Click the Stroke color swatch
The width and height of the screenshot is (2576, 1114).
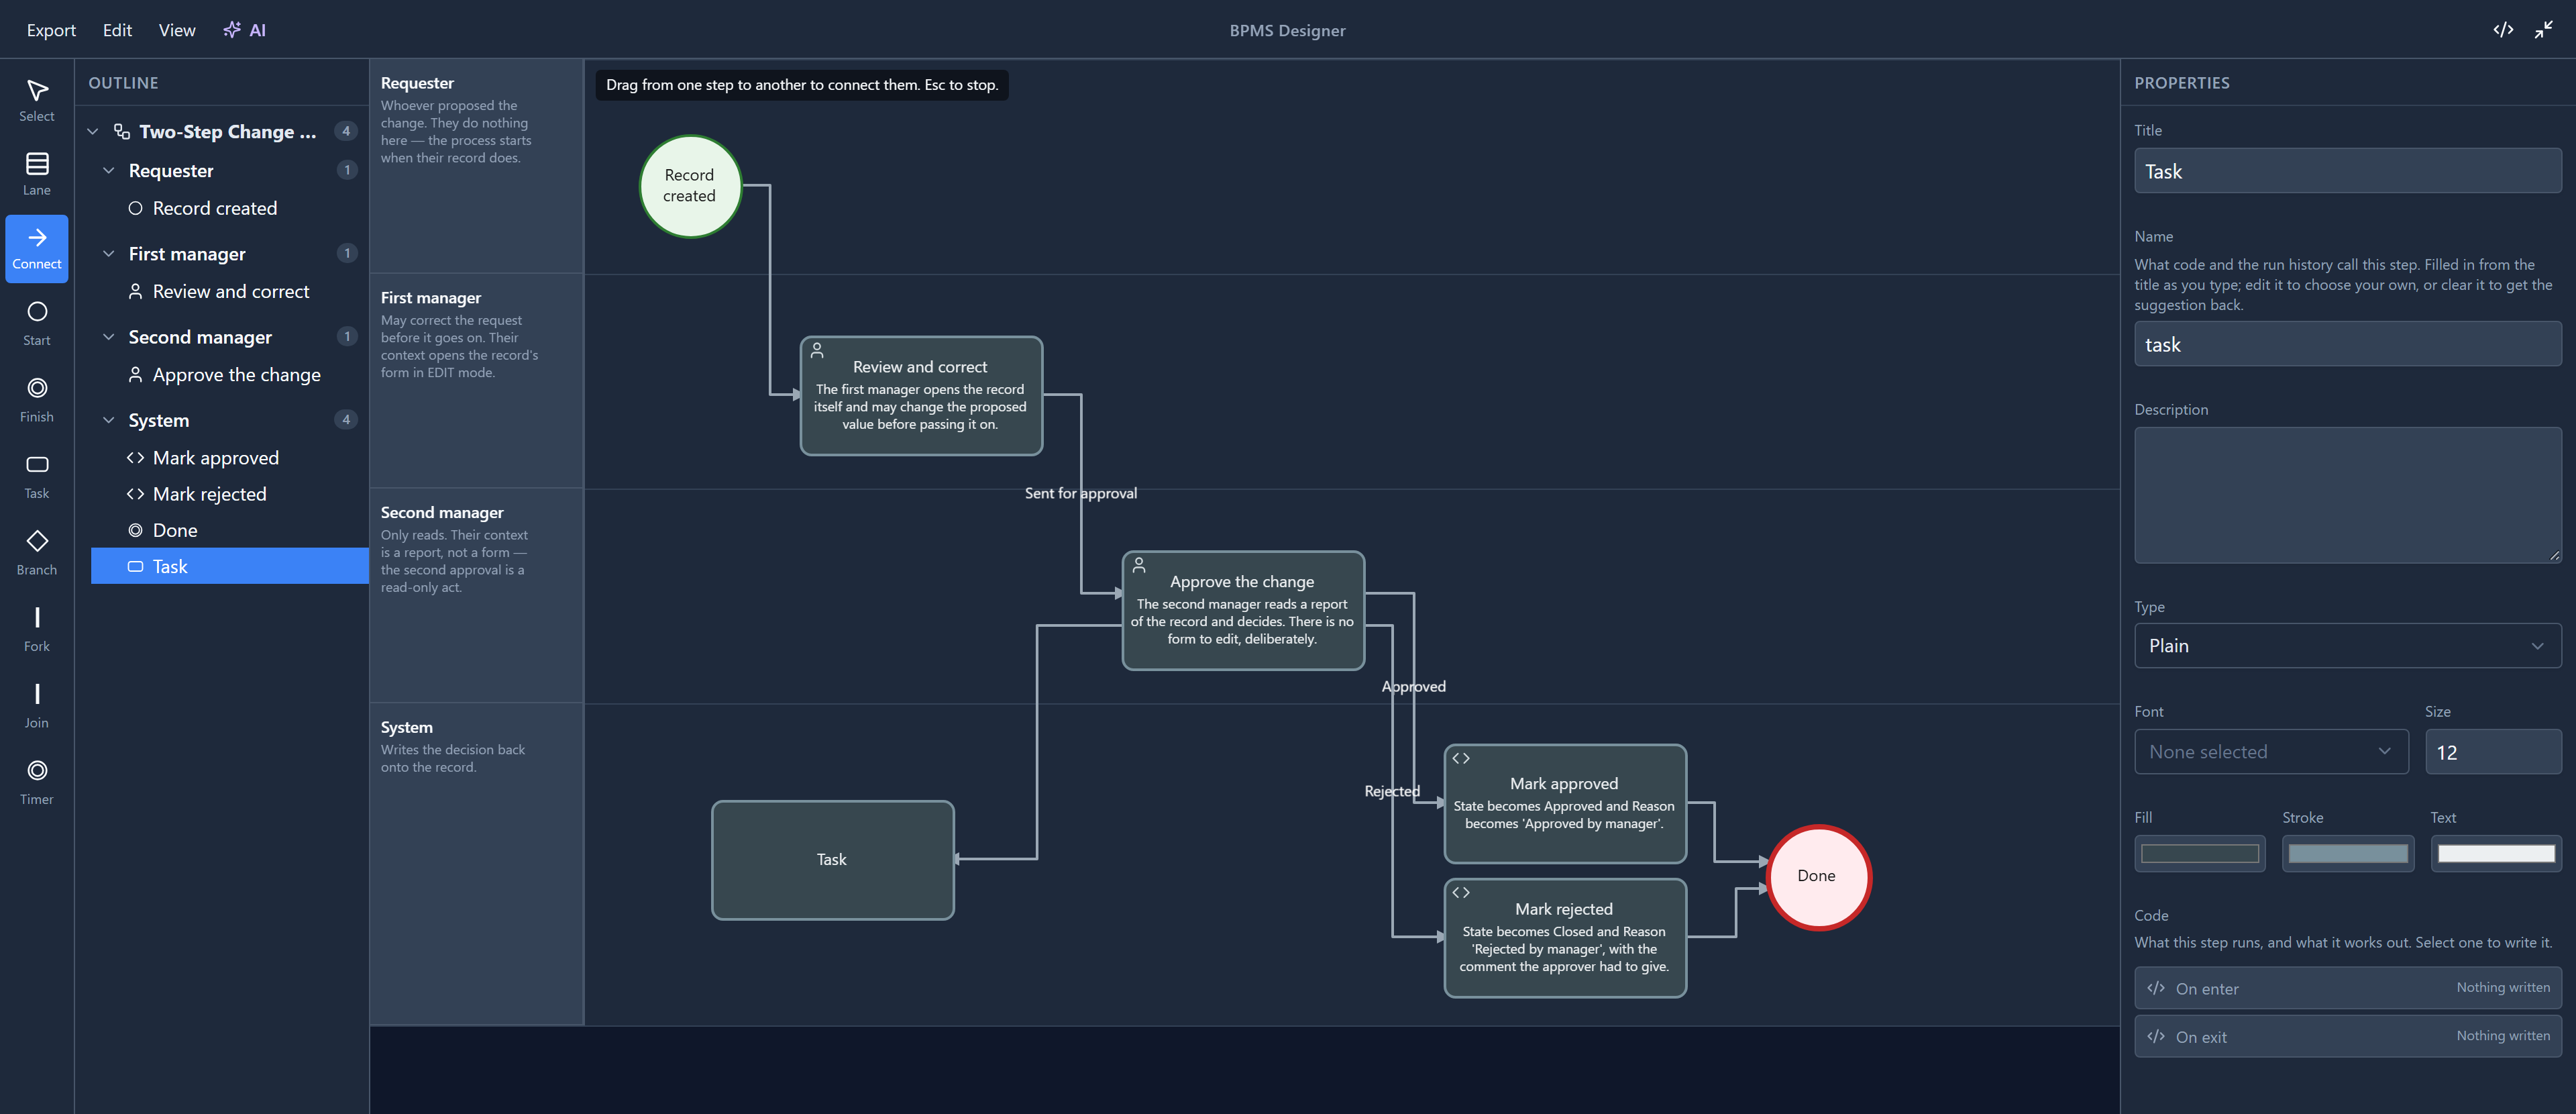tap(2347, 854)
